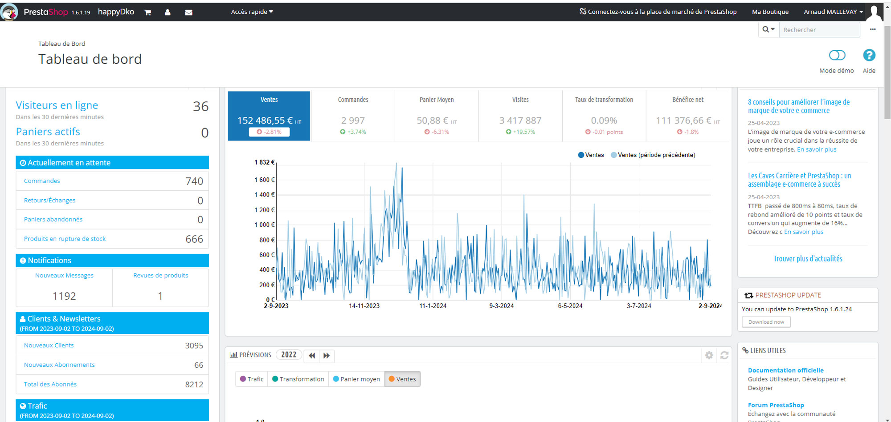Click Tableau de Bord breadcrumb

tap(61, 44)
